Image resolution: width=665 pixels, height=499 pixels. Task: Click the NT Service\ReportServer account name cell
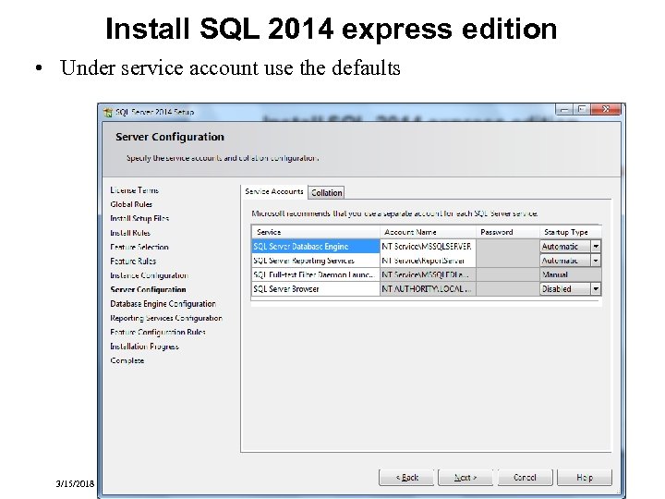(428, 261)
